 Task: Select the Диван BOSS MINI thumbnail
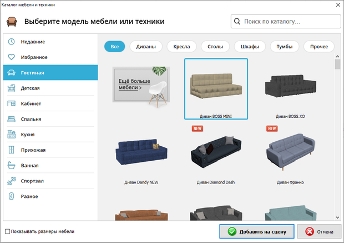tap(216, 89)
